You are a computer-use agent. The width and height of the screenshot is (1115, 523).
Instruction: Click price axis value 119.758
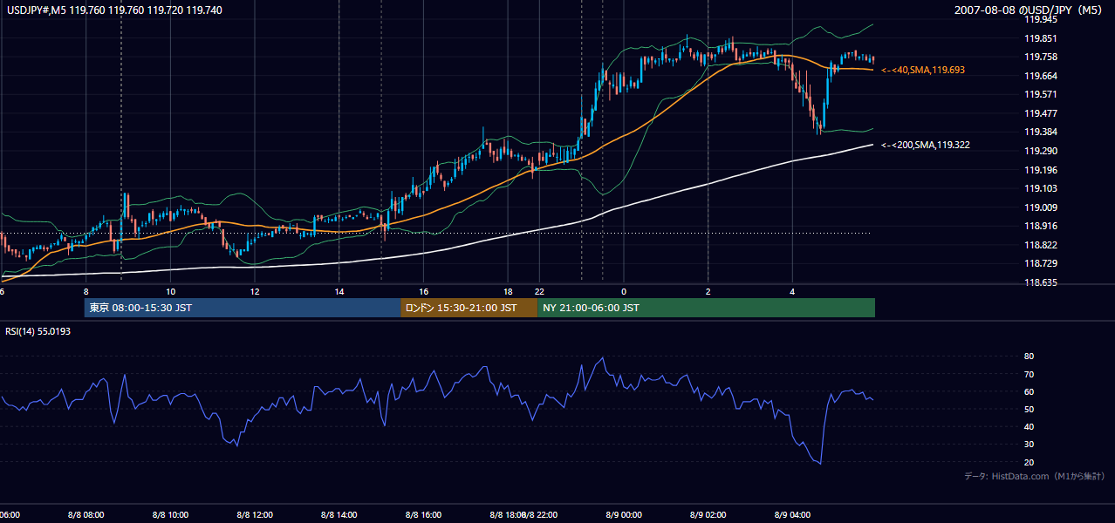click(1041, 57)
